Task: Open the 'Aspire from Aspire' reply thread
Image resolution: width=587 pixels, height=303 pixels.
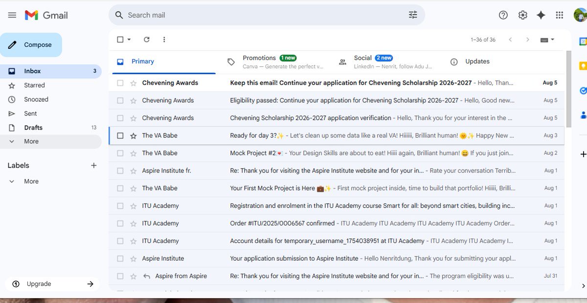Action: (337, 276)
